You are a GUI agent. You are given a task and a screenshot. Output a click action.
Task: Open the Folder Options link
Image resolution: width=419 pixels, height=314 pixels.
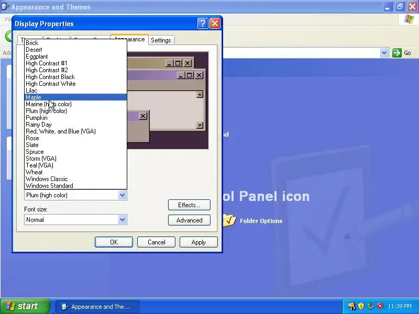coord(261,221)
